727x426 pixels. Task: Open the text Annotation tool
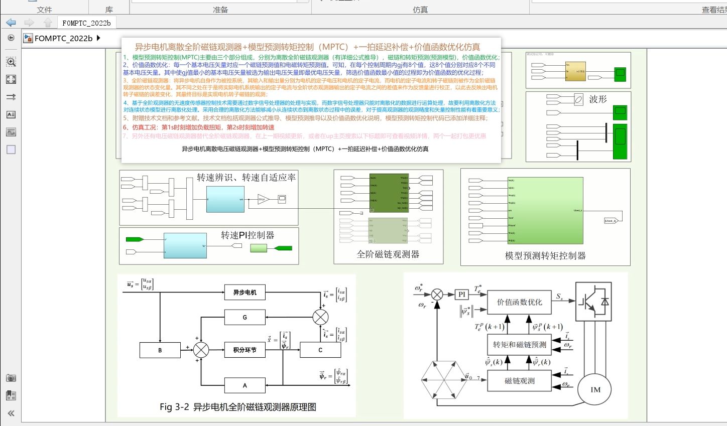(11, 114)
